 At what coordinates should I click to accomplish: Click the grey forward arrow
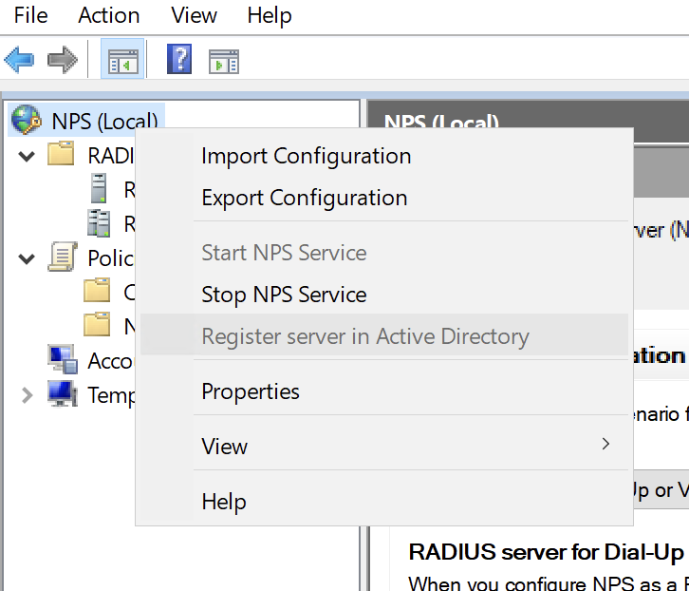[x=63, y=60]
